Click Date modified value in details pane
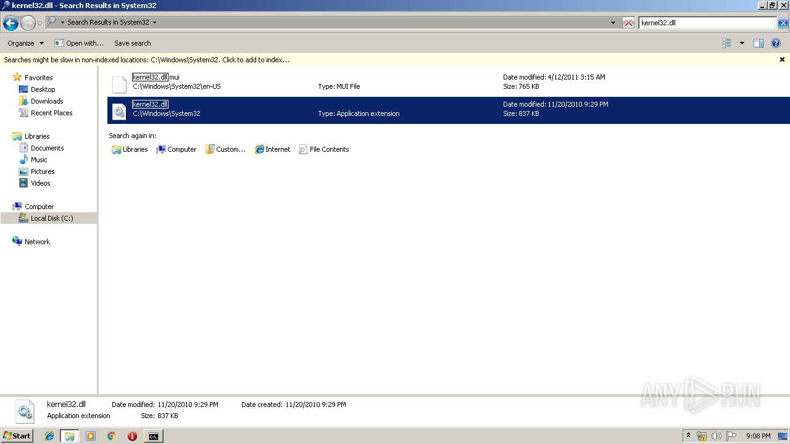The width and height of the screenshot is (790, 444). 188,405
